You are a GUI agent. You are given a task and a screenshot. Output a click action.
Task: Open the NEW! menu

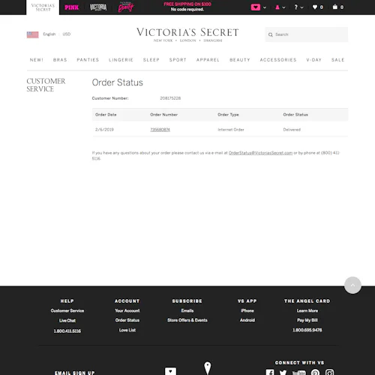[37, 60]
